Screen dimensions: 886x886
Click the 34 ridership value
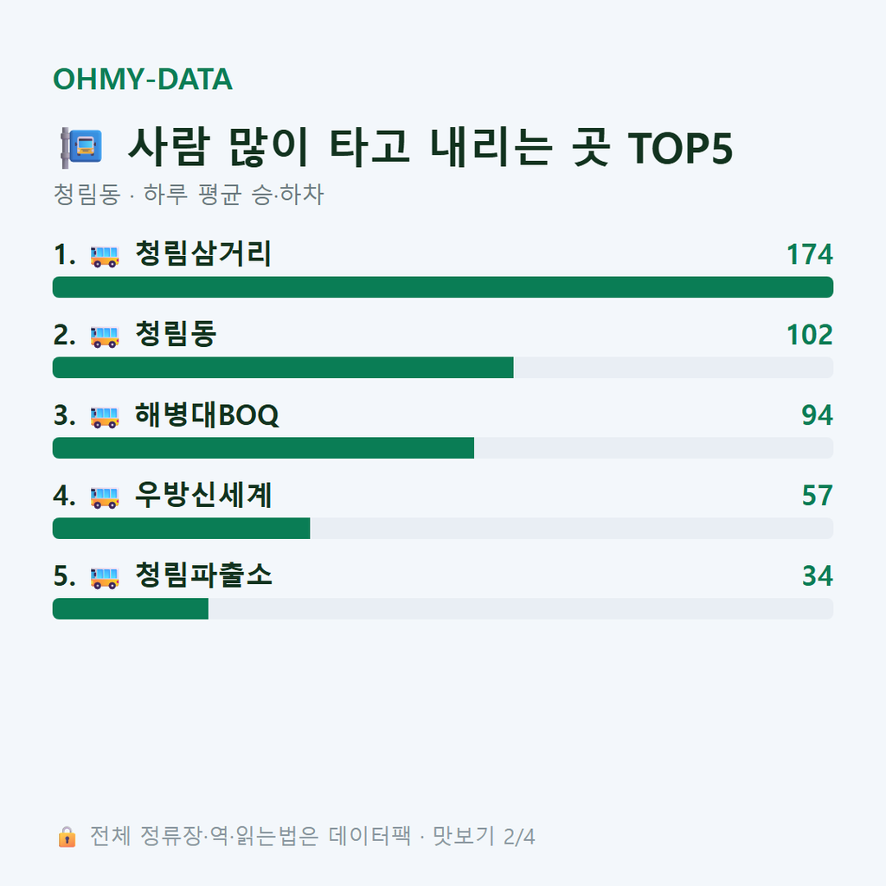817,575
